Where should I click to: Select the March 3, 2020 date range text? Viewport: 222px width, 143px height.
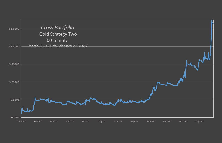click(57, 46)
